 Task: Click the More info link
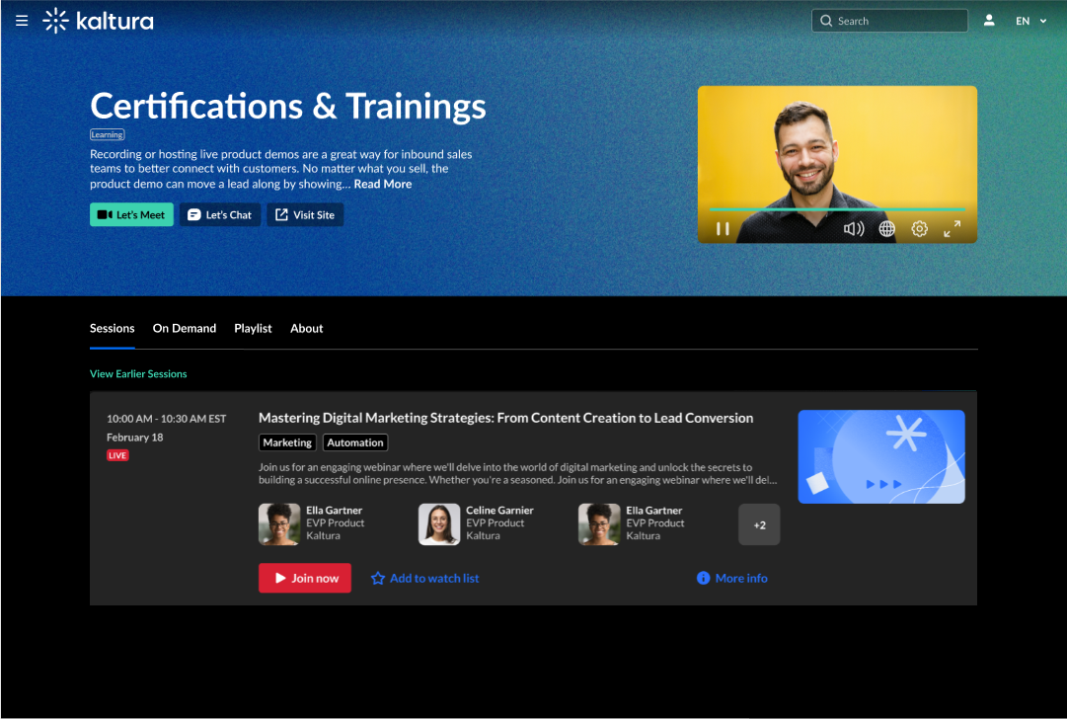[x=732, y=578]
